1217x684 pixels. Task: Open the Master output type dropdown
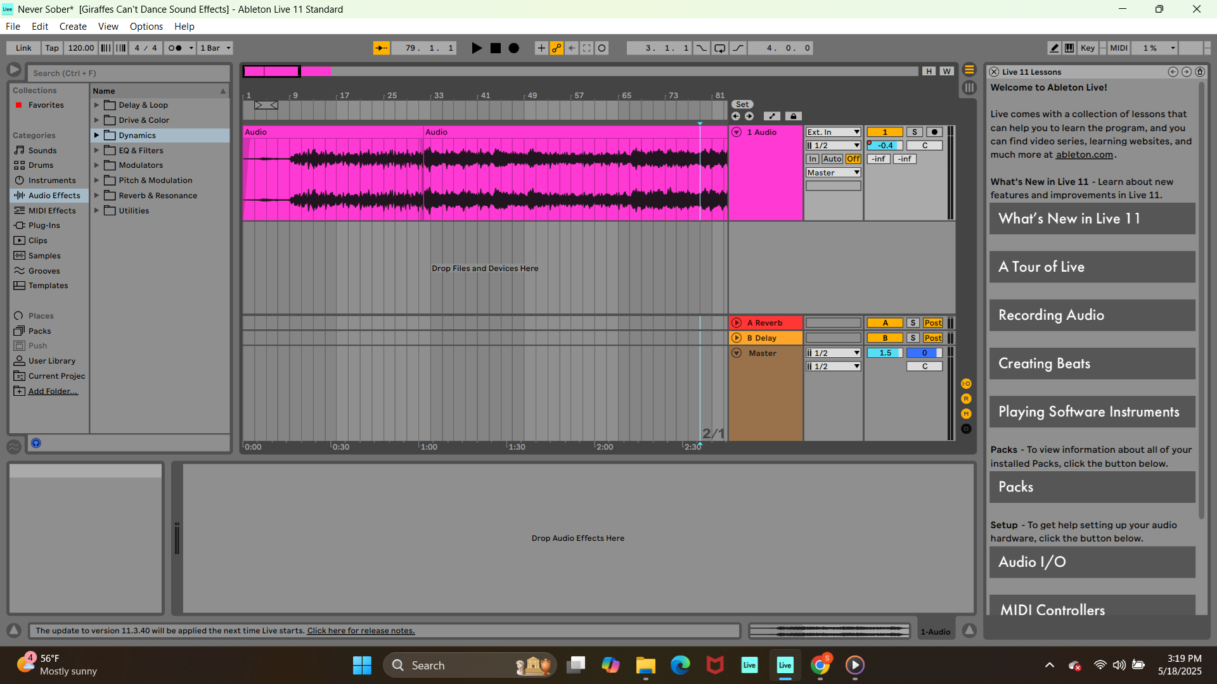click(x=834, y=173)
